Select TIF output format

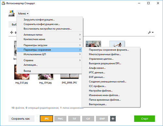[74, 119]
